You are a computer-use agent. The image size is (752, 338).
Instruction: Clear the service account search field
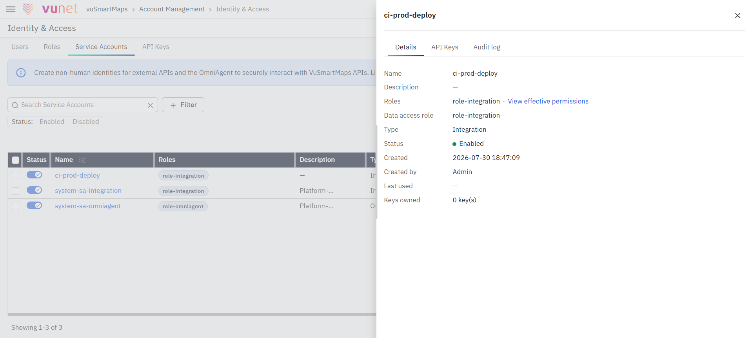(150, 105)
